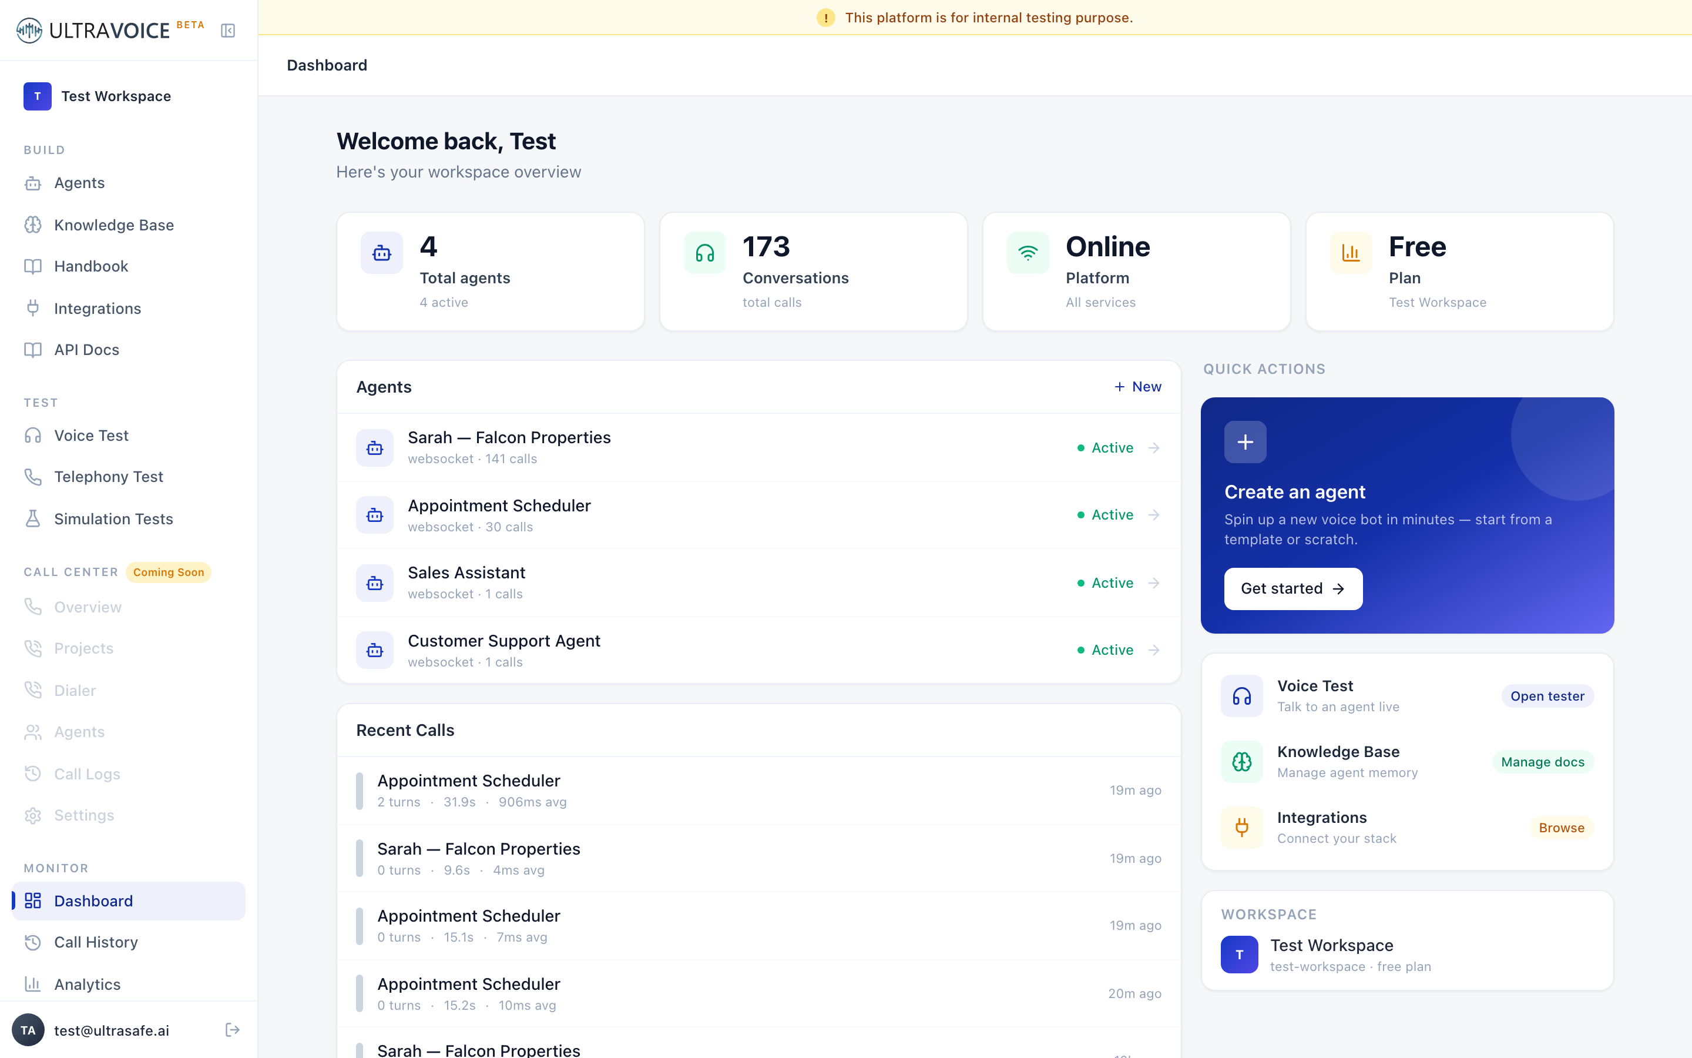Click Browse for Integrations
Viewport: 1692px width, 1058px height.
coord(1561,827)
